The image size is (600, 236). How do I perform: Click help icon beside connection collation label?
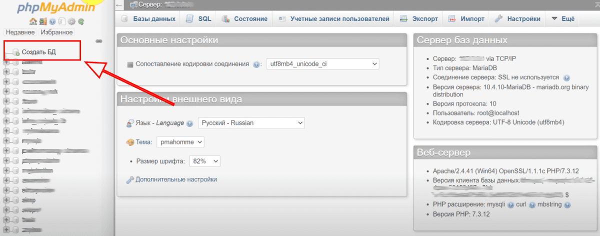[256, 64]
